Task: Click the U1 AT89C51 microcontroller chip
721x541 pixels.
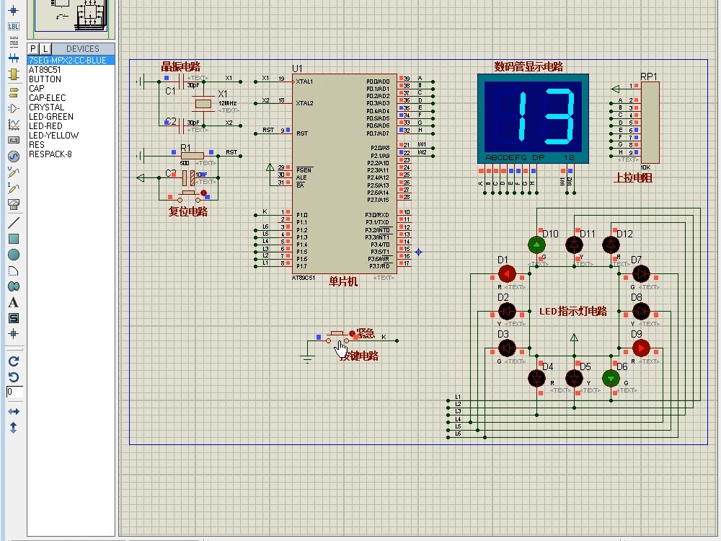Action: coord(345,173)
